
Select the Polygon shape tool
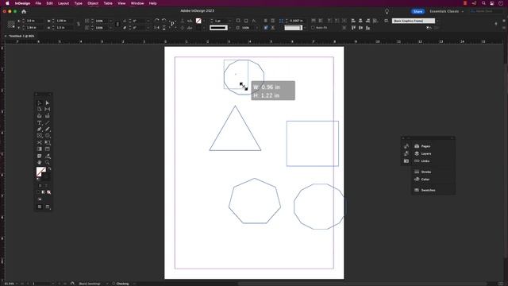pyautogui.click(x=48, y=136)
